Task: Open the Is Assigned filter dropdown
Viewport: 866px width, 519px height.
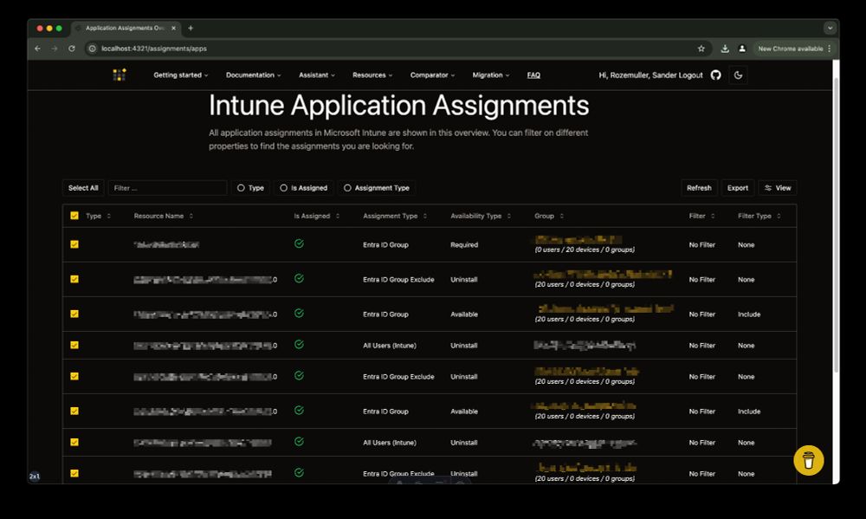Action: (303, 188)
